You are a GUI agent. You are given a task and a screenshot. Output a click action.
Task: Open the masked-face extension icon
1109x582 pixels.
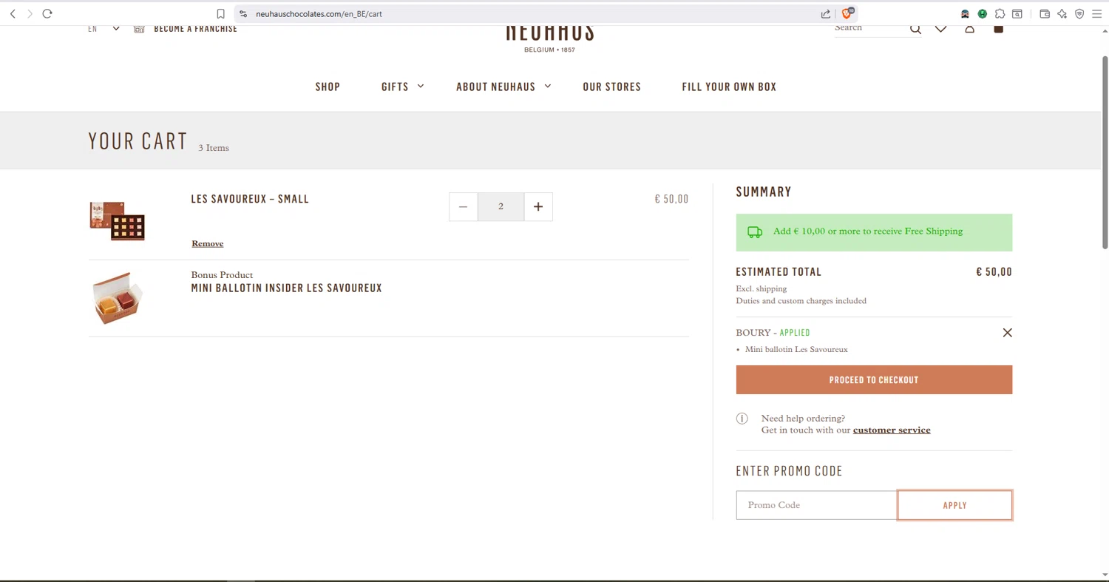click(965, 13)
